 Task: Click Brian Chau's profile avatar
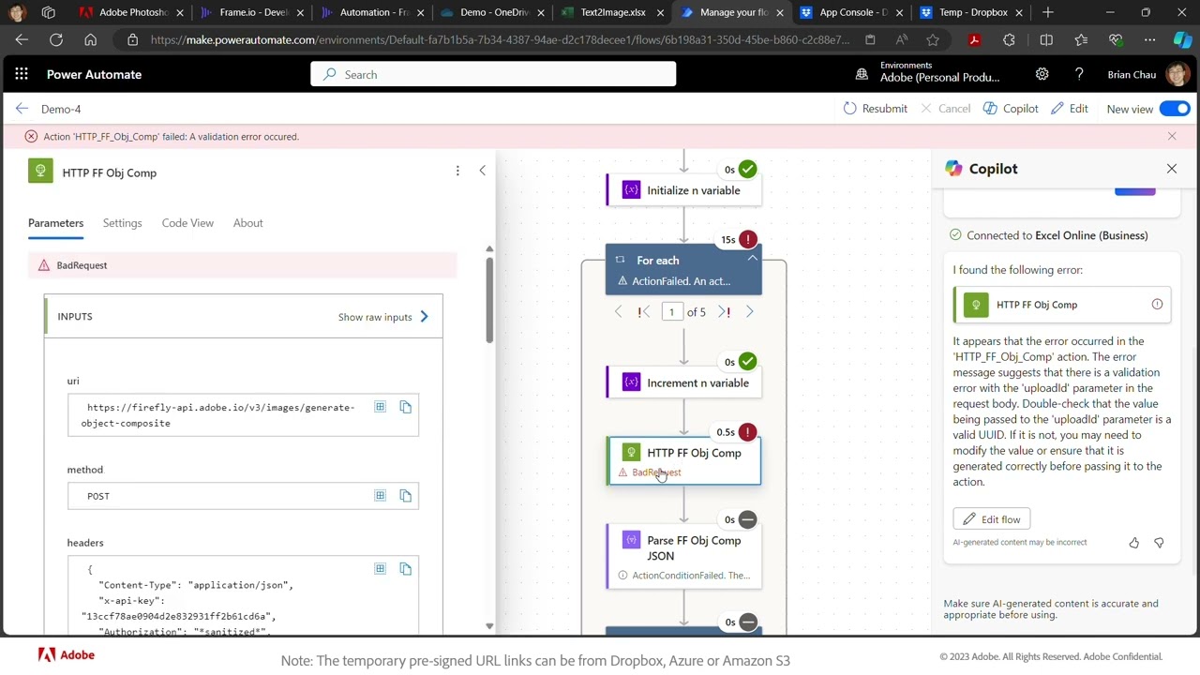click(1177, 74)
